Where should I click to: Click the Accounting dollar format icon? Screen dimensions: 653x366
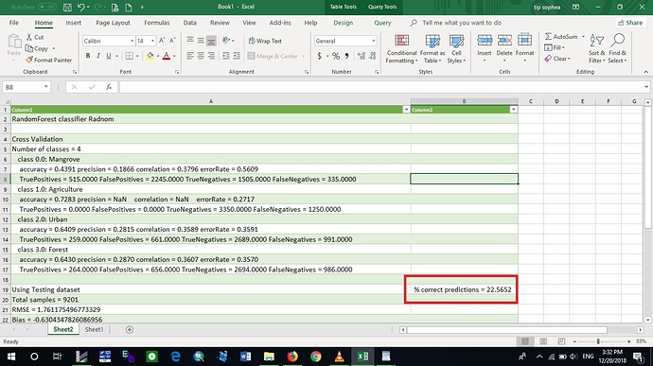(320, 56)
